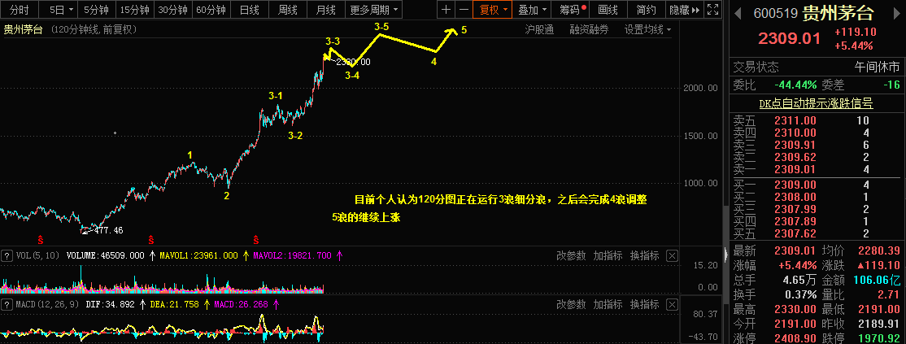The image size is (906, 344).
Task: Click the 昨收 value 2189.91
Action: tap(879, 324)
